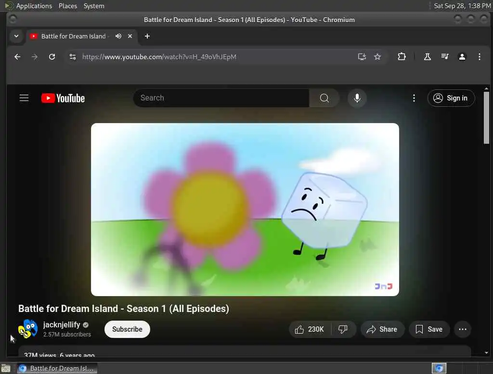Select the Battle for Dream Isl... taskbar window button
The image size is (493, 374).
point(57,368)
